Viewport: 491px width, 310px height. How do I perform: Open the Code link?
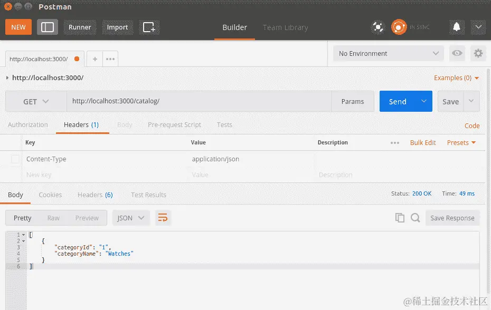point(472,125)
